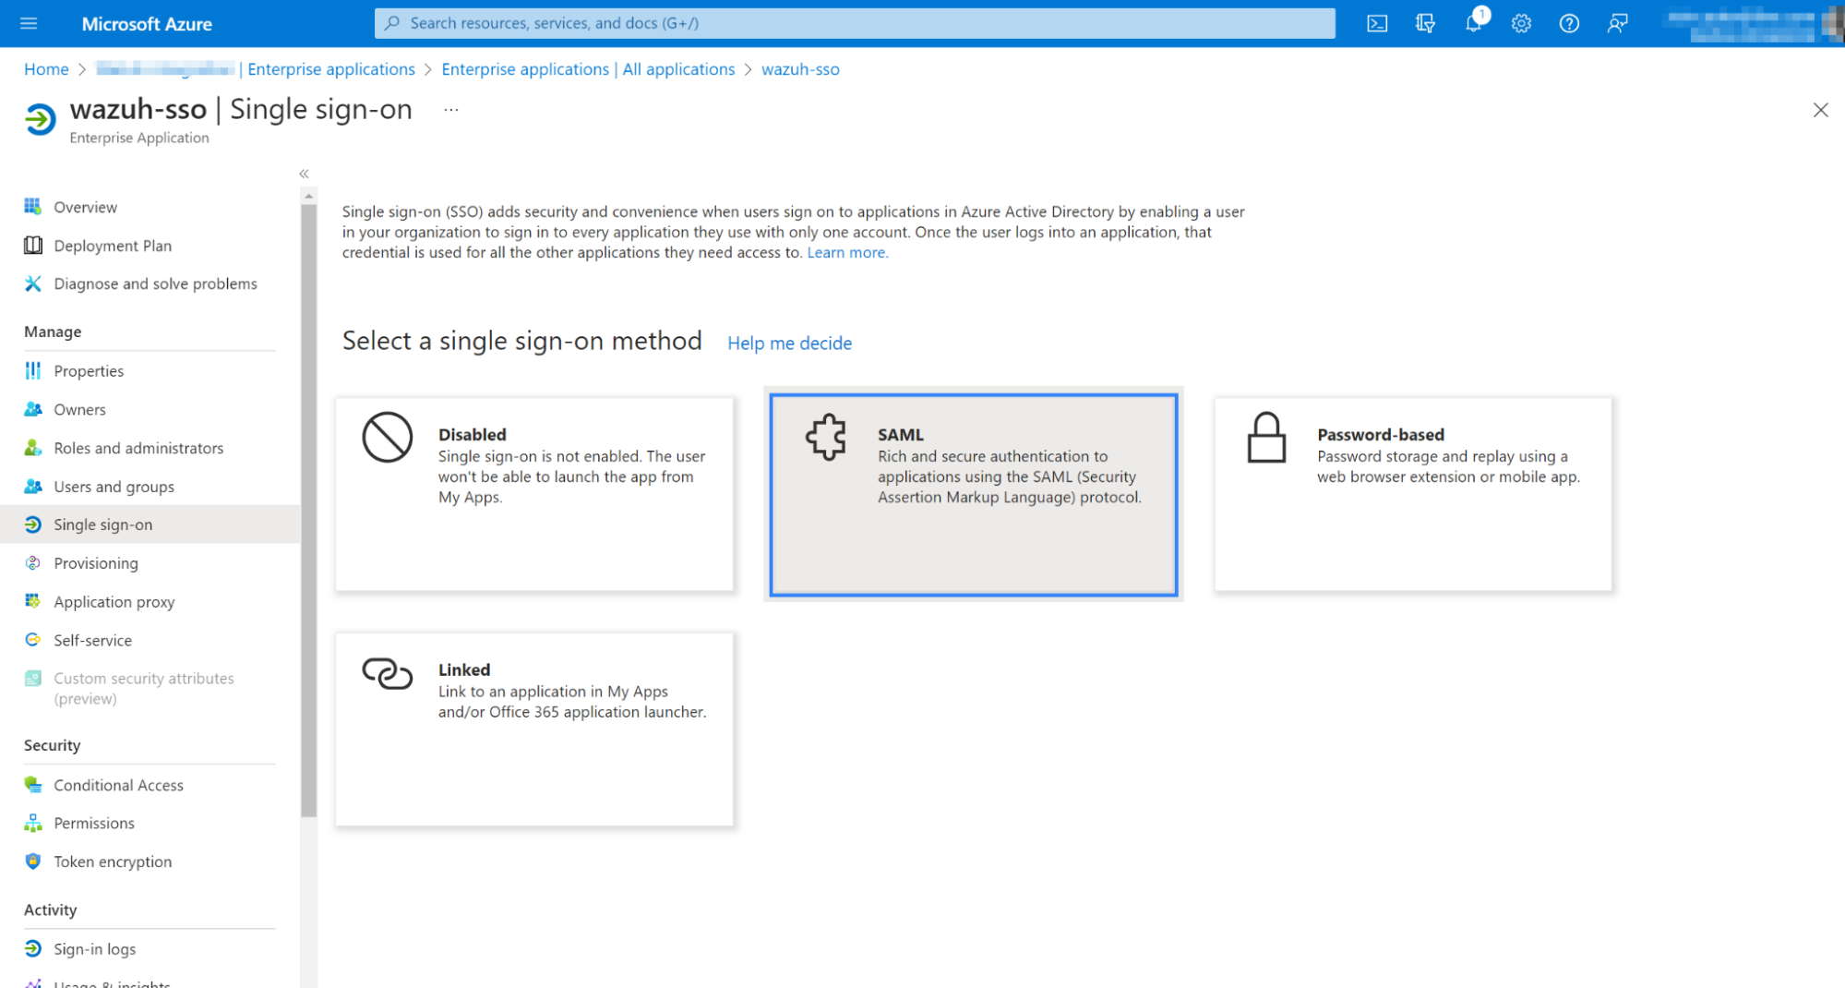Collapse the left sidebar using double chevron
Viewport: 1845px width, 988px height.
click(x=304, y=174)
